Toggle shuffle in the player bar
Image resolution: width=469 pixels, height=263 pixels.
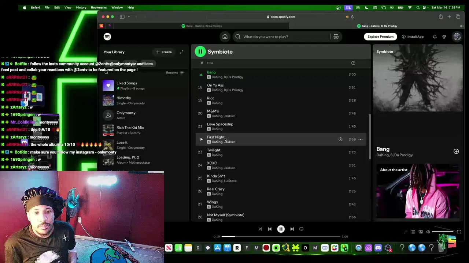[x=260, y=229]
